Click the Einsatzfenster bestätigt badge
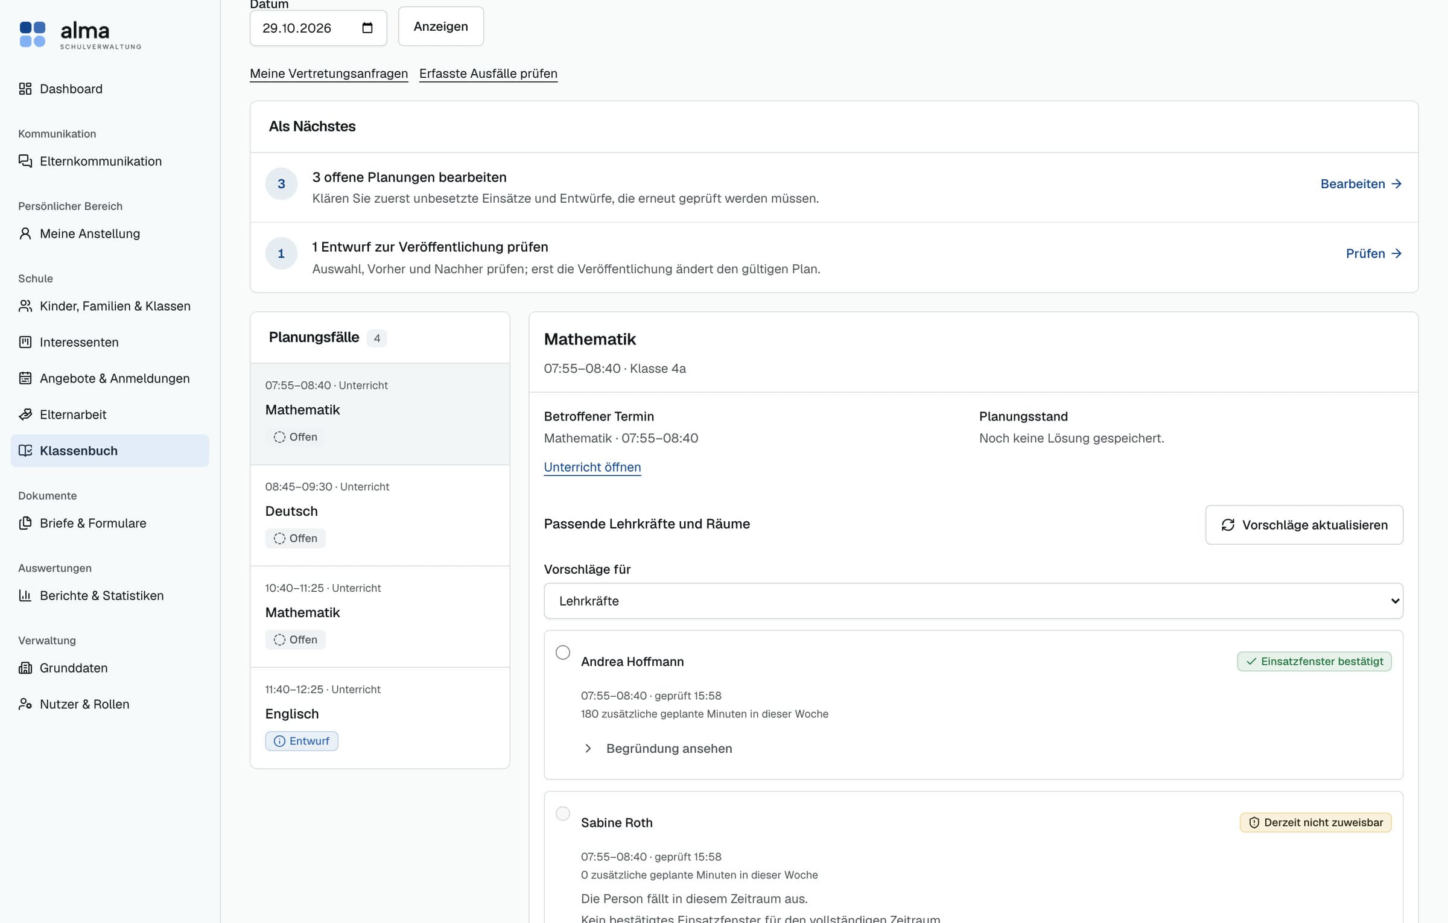Image resolution: width=1448 pixels, height=923 pixels. 1315,662
